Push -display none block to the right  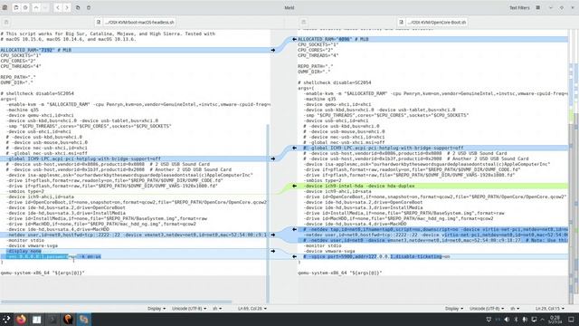(273, 251)
